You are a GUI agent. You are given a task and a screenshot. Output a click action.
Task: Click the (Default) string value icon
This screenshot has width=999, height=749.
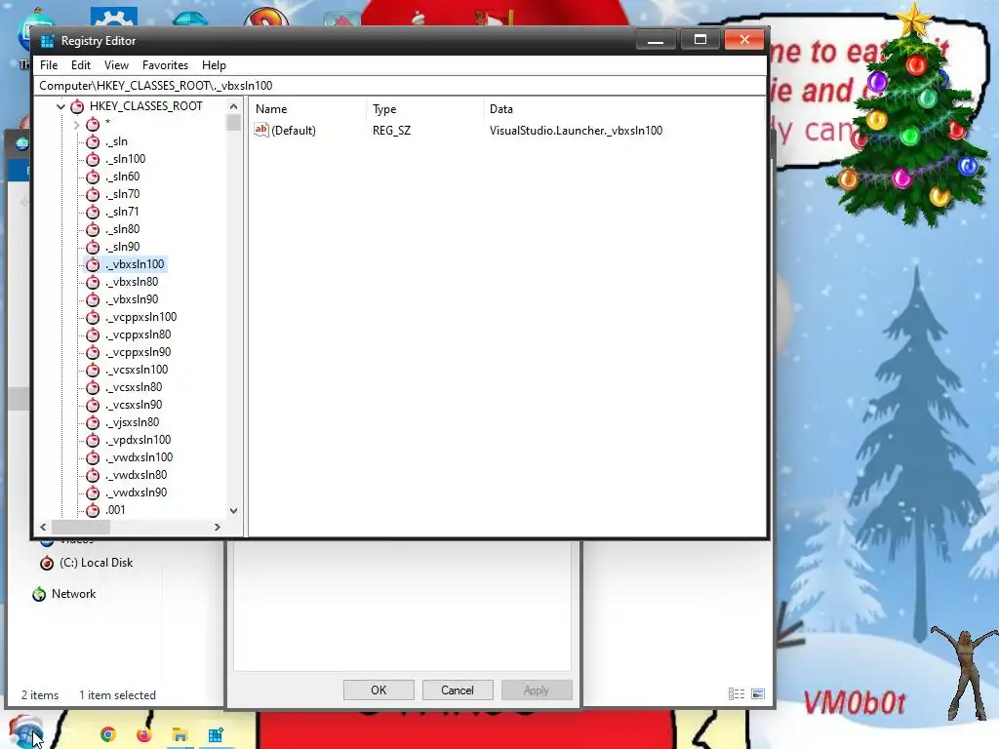pos(261,130)
